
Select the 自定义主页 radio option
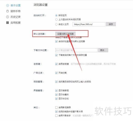(x=56, y=24)
